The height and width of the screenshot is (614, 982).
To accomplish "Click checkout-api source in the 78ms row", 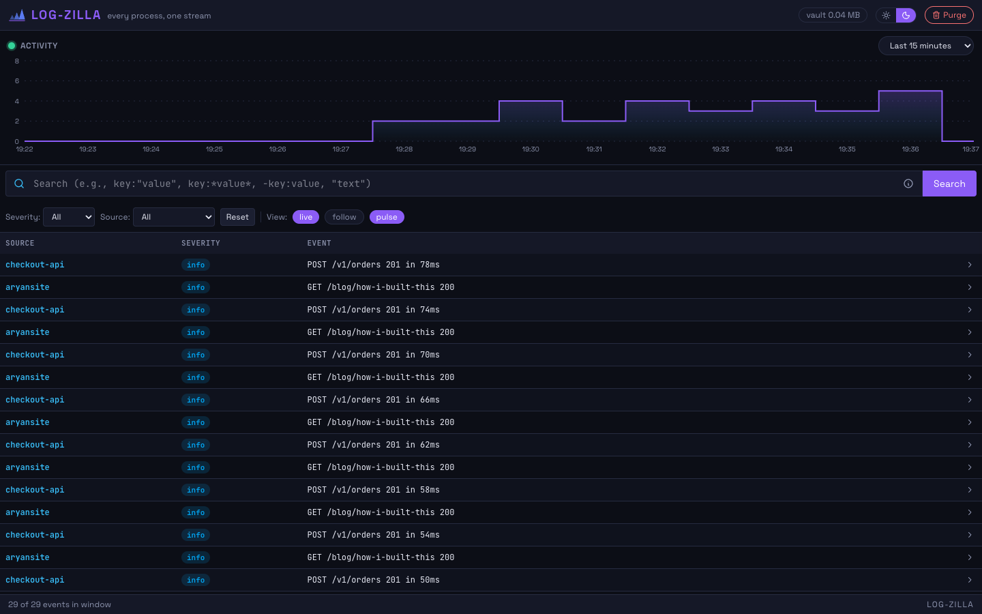I will [x=35, y=265].
